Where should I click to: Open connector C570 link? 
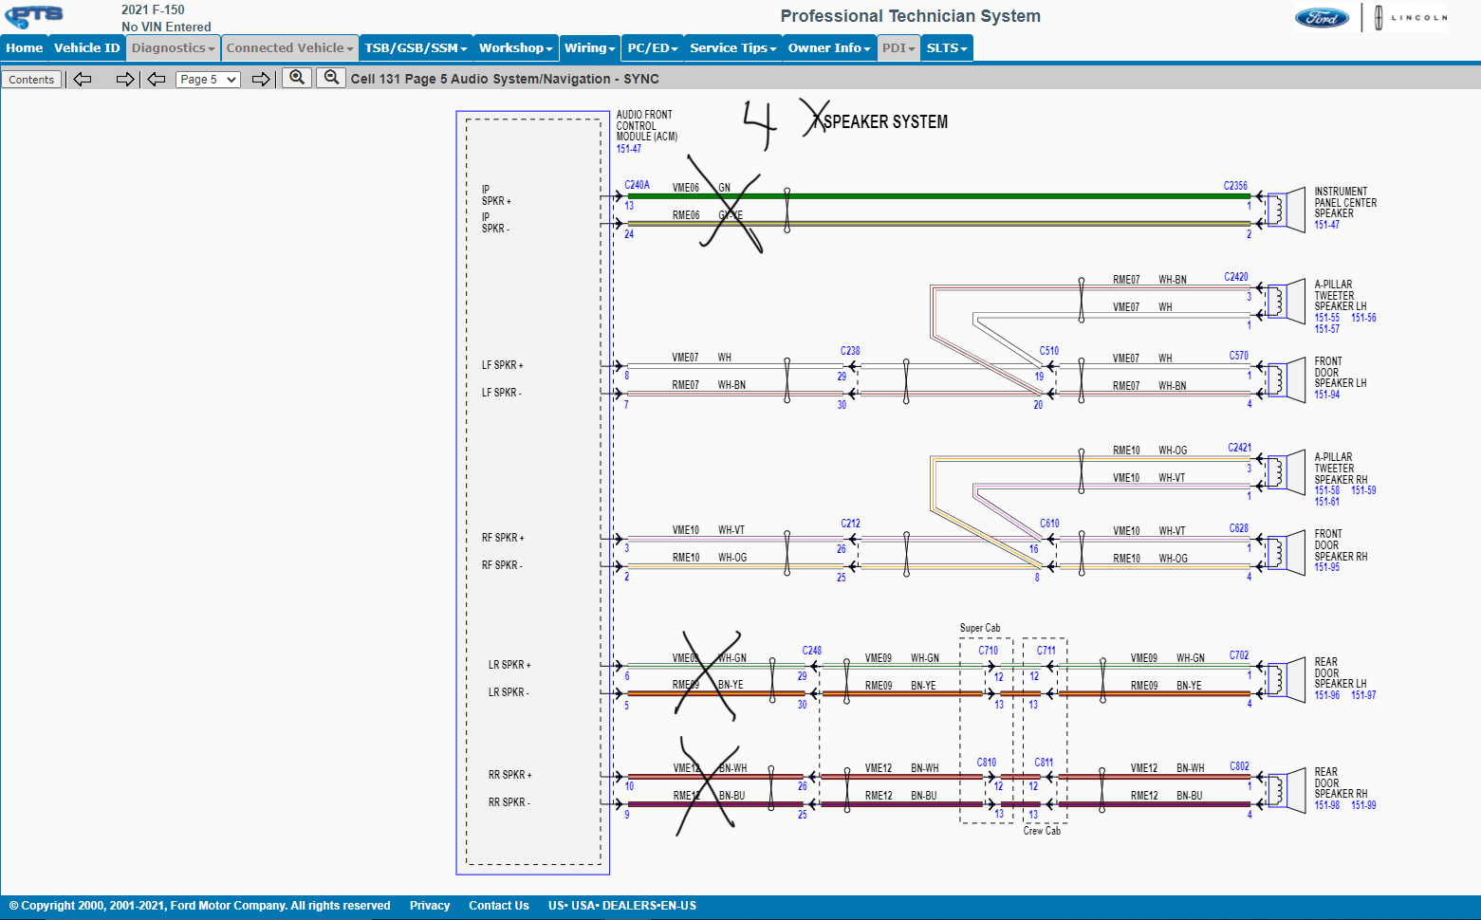point(1239,356)
